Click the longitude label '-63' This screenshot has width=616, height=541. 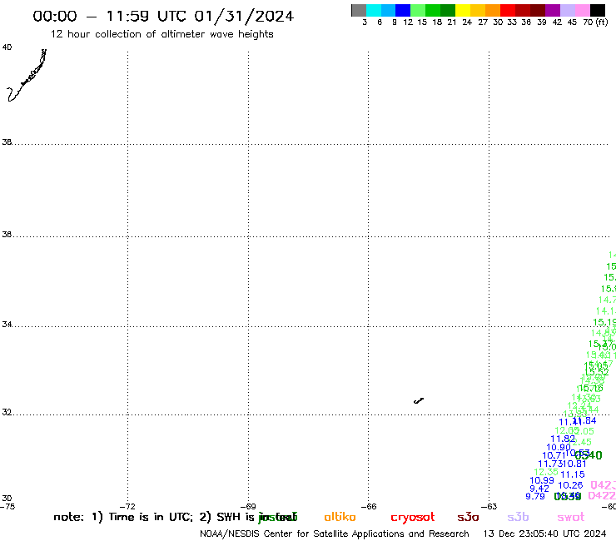(x=489, y=506)
